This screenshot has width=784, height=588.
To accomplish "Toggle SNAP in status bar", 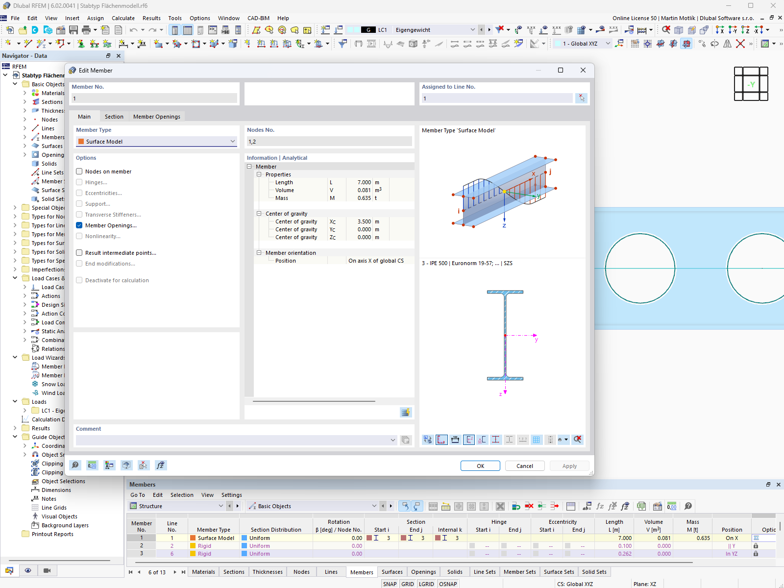I will pos(390,584).
